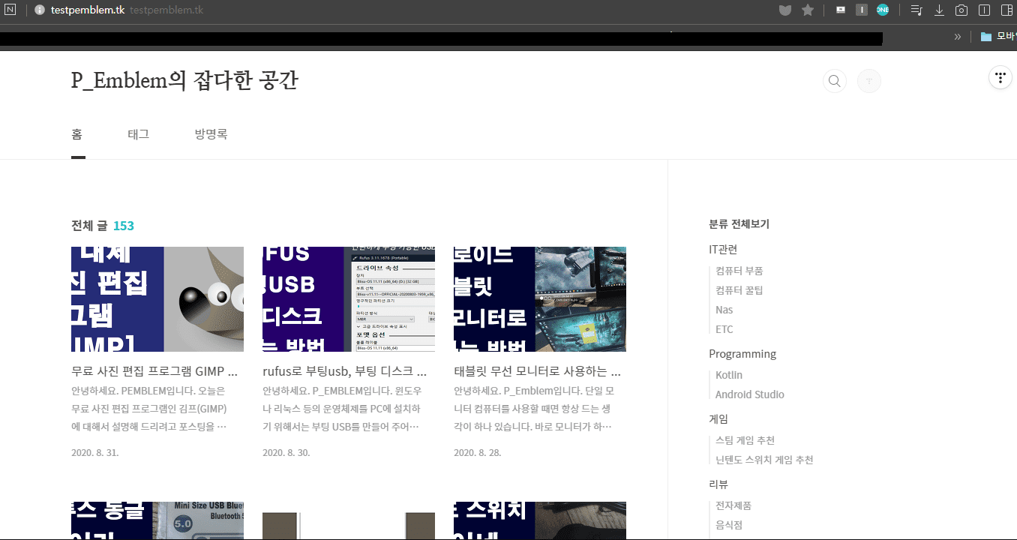
Task: Open the Tistory profile menu via T dots icon
Action: point(1000,77)
